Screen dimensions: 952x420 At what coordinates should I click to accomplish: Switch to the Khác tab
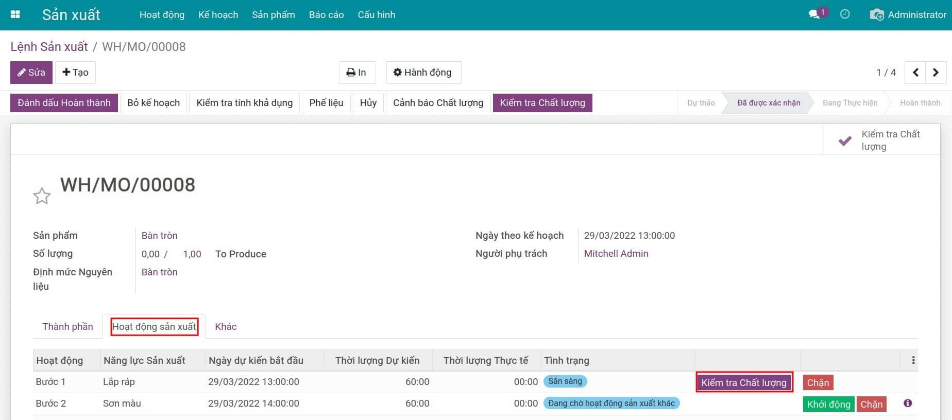(226, 327)
